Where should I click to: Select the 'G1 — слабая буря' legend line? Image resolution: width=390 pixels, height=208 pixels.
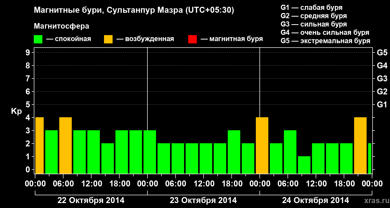coord(311,7)
